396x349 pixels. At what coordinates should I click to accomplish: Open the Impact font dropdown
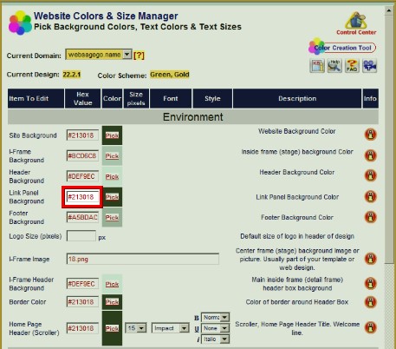(170, 328)
